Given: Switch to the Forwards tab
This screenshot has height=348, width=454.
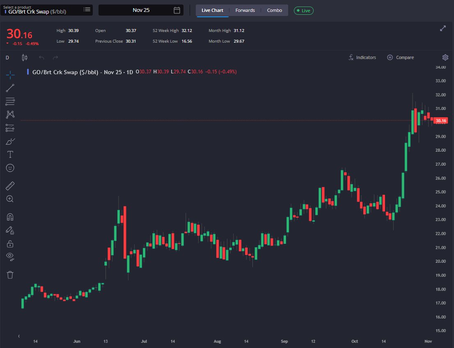Looking at the screenshot, I should [245, 10].
